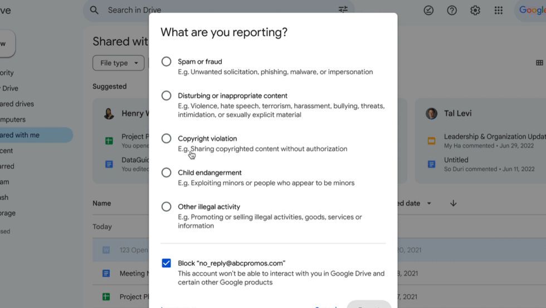Click 'My Ha commented • Jun 29, 2022' text

[489, 146]
